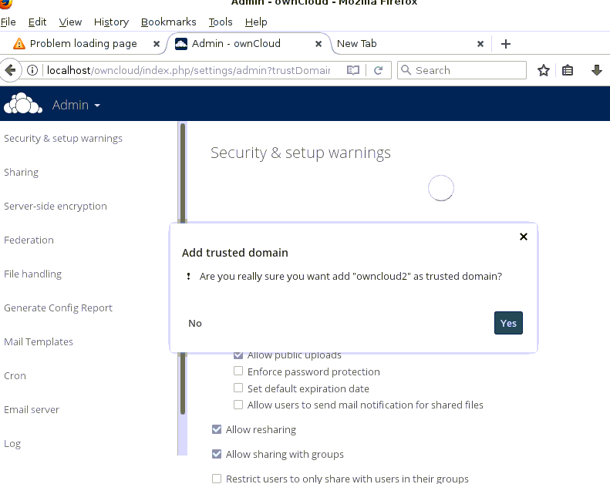Switch to Problem loading page tab
Image resolution: width=610 pixels, height=484 pixels.
tap(83, 43)
